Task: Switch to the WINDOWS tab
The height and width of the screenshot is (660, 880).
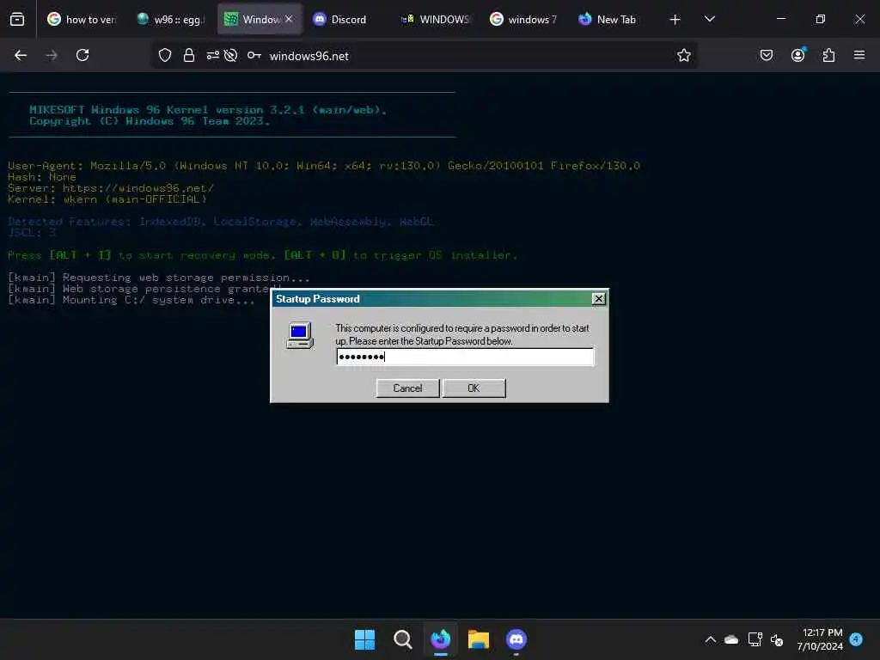Action: (x=435, y=19)
